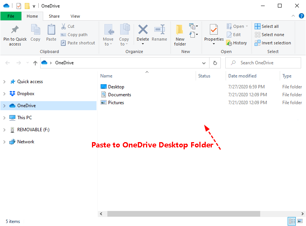
Task: Click History in the Open group
Action: coord(237,43)
